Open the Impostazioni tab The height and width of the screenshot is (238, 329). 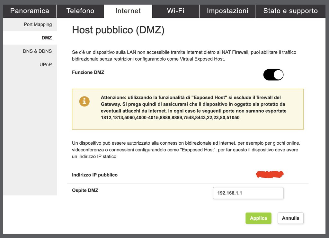(x=228, y=11)
